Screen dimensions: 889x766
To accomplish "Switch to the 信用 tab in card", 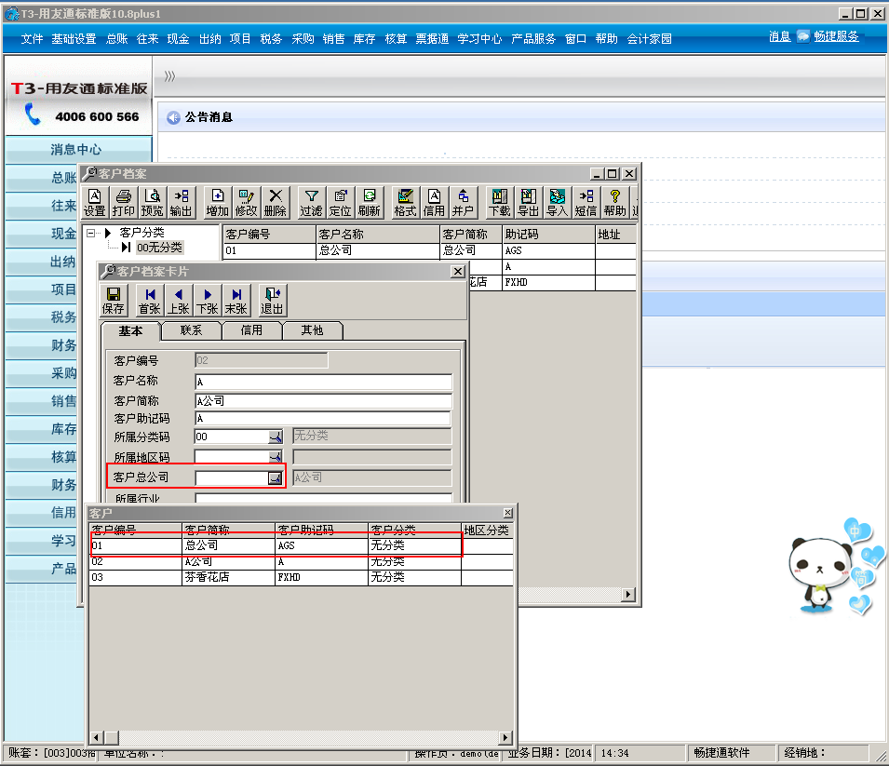I will click(x=251, y=330).
